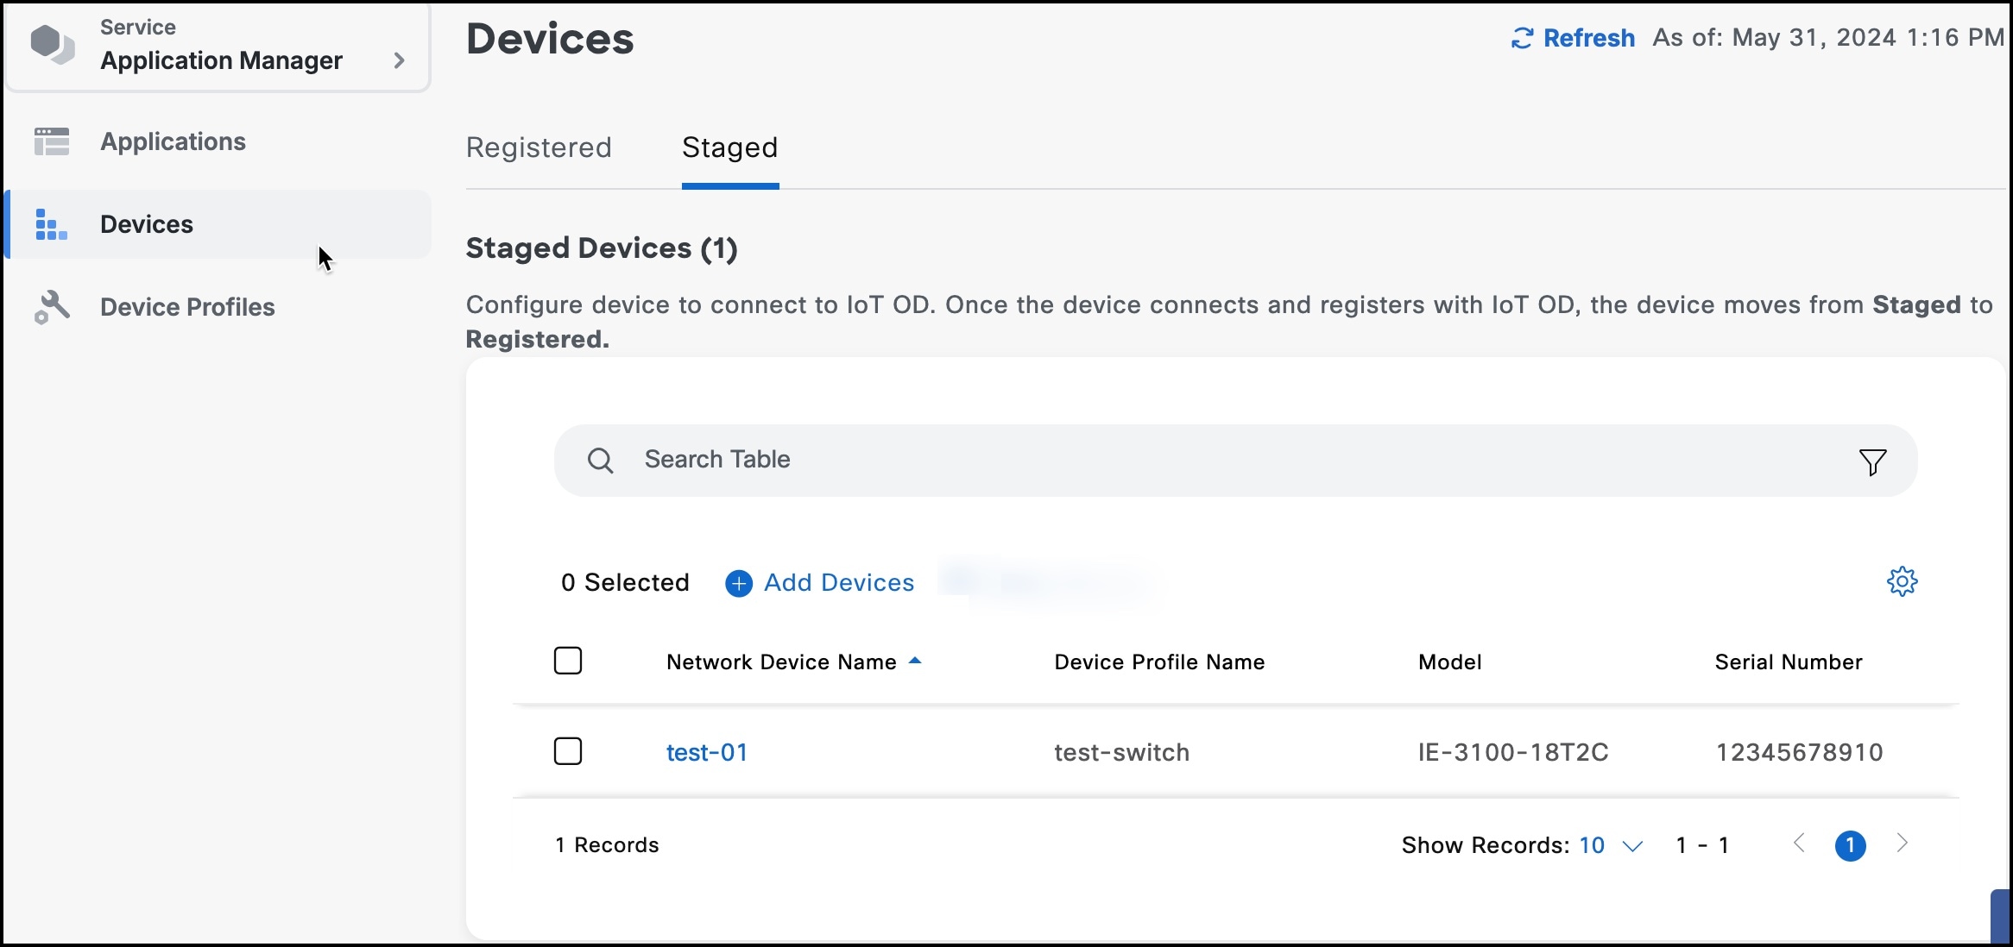Click the Applications sidebar icon
The height and width of the screenshot is (947, 2013).
pos(52,141)
